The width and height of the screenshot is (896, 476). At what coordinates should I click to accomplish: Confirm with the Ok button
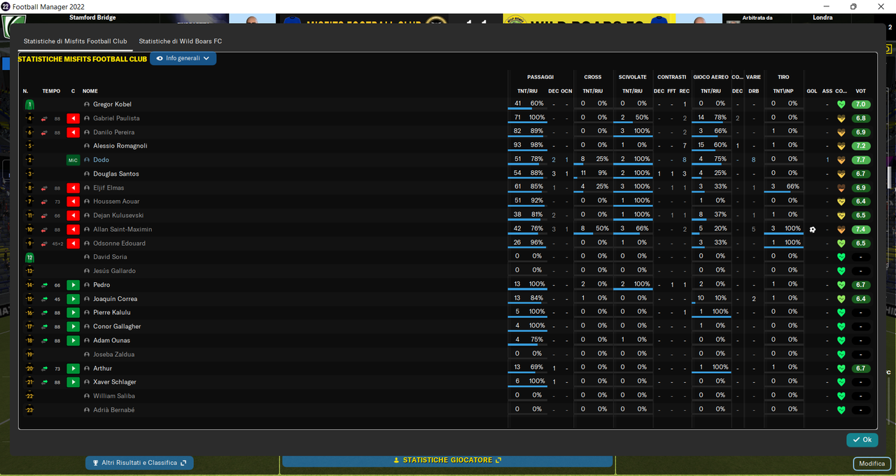[x=862, y=440]
